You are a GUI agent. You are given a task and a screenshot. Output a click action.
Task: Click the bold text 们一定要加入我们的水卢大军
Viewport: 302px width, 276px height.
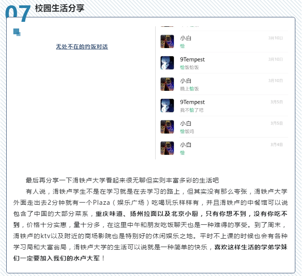[56, 258]
